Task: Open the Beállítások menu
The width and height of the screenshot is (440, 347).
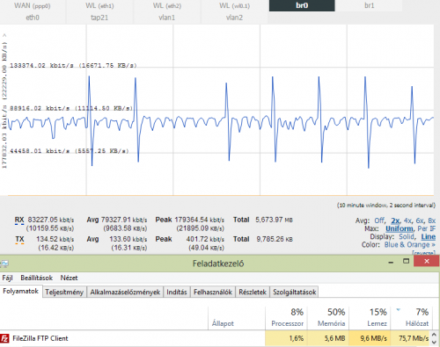Action: [37, 278]
